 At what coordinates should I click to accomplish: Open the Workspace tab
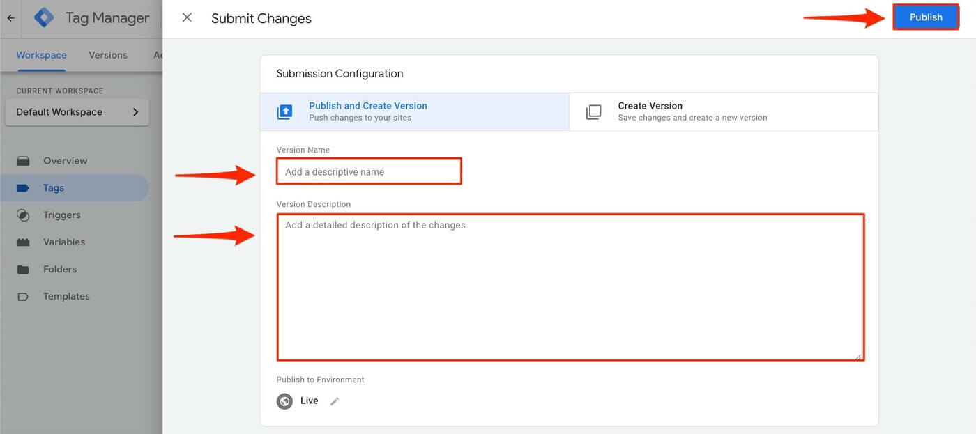click(40, 54)
